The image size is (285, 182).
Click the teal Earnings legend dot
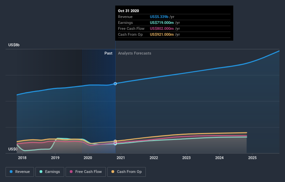click(41, 172)
